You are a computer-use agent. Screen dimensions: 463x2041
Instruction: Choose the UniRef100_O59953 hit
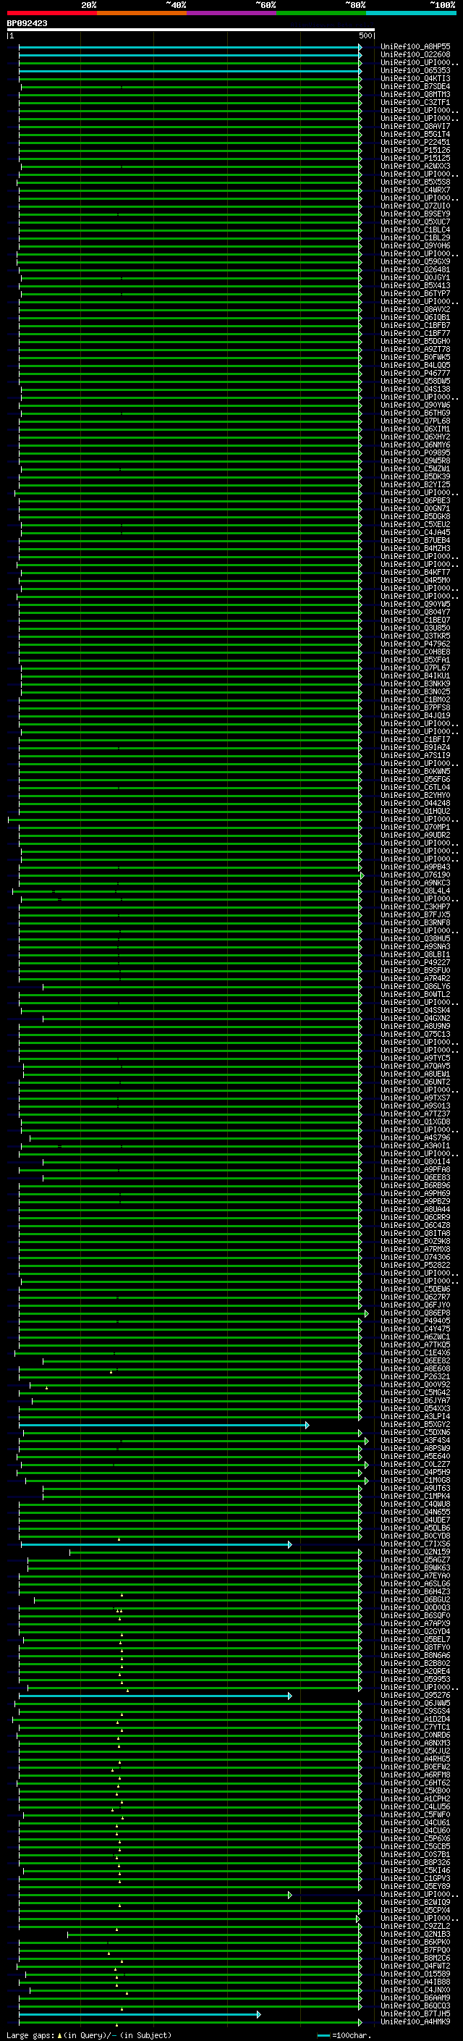click(415, 1680)
